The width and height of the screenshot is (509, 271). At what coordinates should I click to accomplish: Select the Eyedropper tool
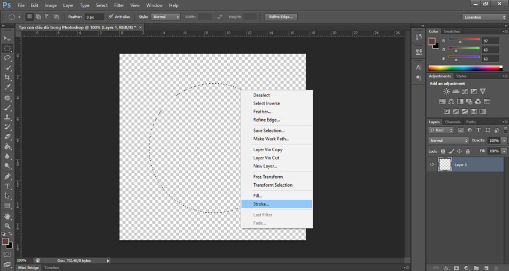(x=7, y=87)
